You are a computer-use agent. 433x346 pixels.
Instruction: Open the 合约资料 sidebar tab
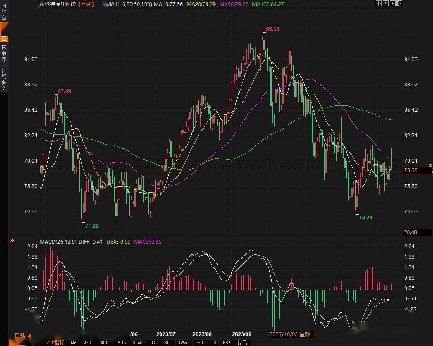(x=4, y=79)
